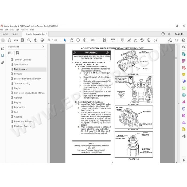
Task: Click the page number field
Action: tap(49, 40)
